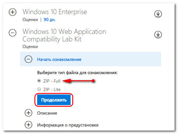
Task: Select the ZIP - Lite radio button
Action: pos(39,89)
